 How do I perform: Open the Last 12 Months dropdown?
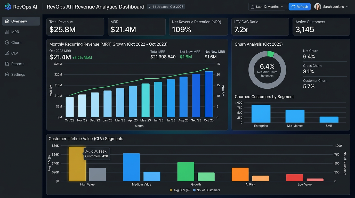(267, 7)
